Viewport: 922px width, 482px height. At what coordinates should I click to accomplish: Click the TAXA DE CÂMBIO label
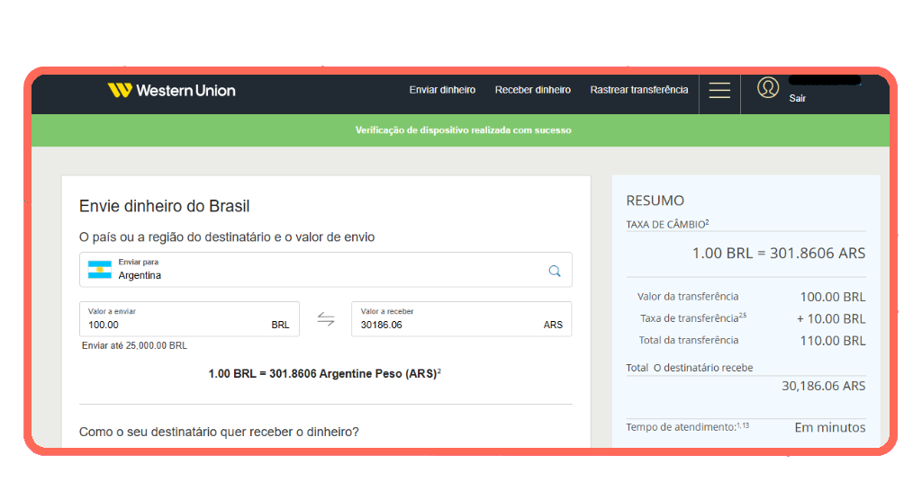coord(667,224)
